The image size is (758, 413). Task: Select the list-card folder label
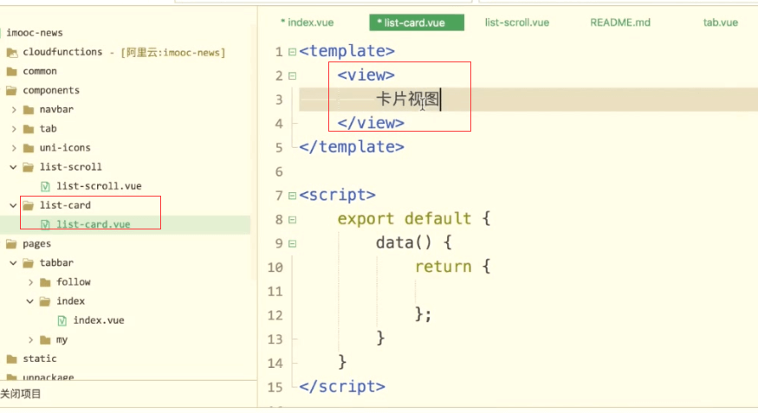65,205
